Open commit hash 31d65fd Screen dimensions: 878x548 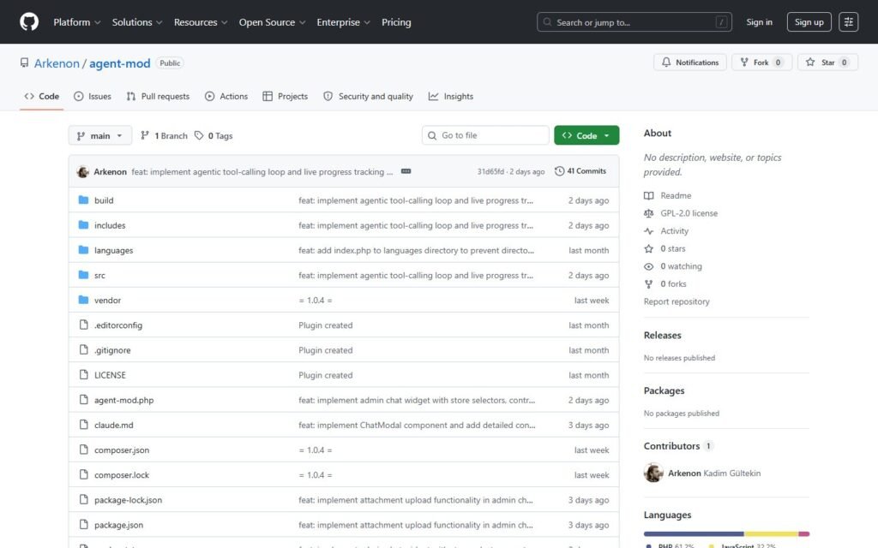point(490,171)
